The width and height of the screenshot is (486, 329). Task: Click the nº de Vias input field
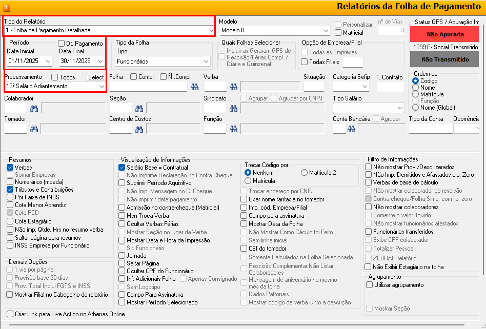click(x=392, y=30)
